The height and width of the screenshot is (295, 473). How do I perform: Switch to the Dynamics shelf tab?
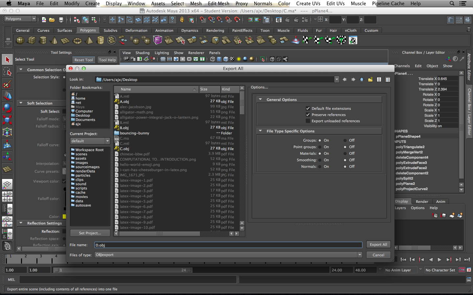coord(190,30)
